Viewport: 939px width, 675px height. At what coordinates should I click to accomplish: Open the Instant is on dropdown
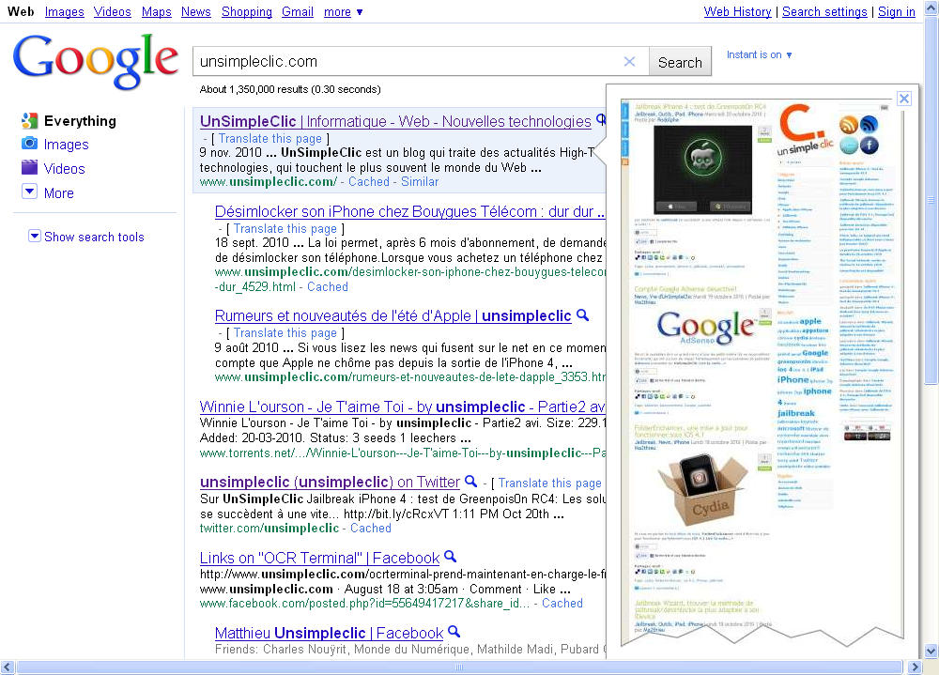pyautogui.click(x=760, y=54)
